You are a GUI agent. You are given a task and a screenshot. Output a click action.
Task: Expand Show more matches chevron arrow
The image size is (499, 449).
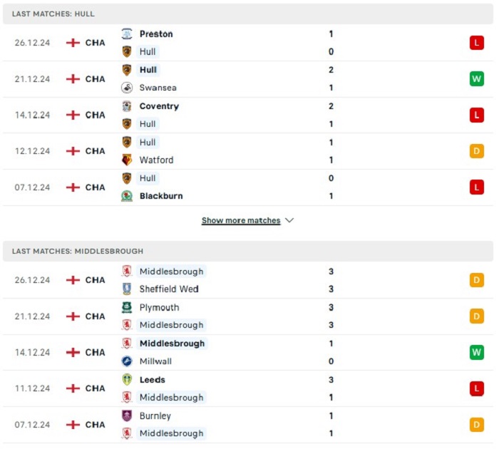tap(289, 220)
